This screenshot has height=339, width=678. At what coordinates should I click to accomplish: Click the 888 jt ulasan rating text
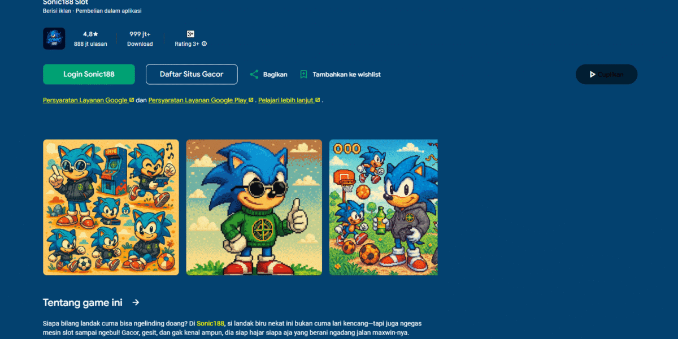(90, 44)
